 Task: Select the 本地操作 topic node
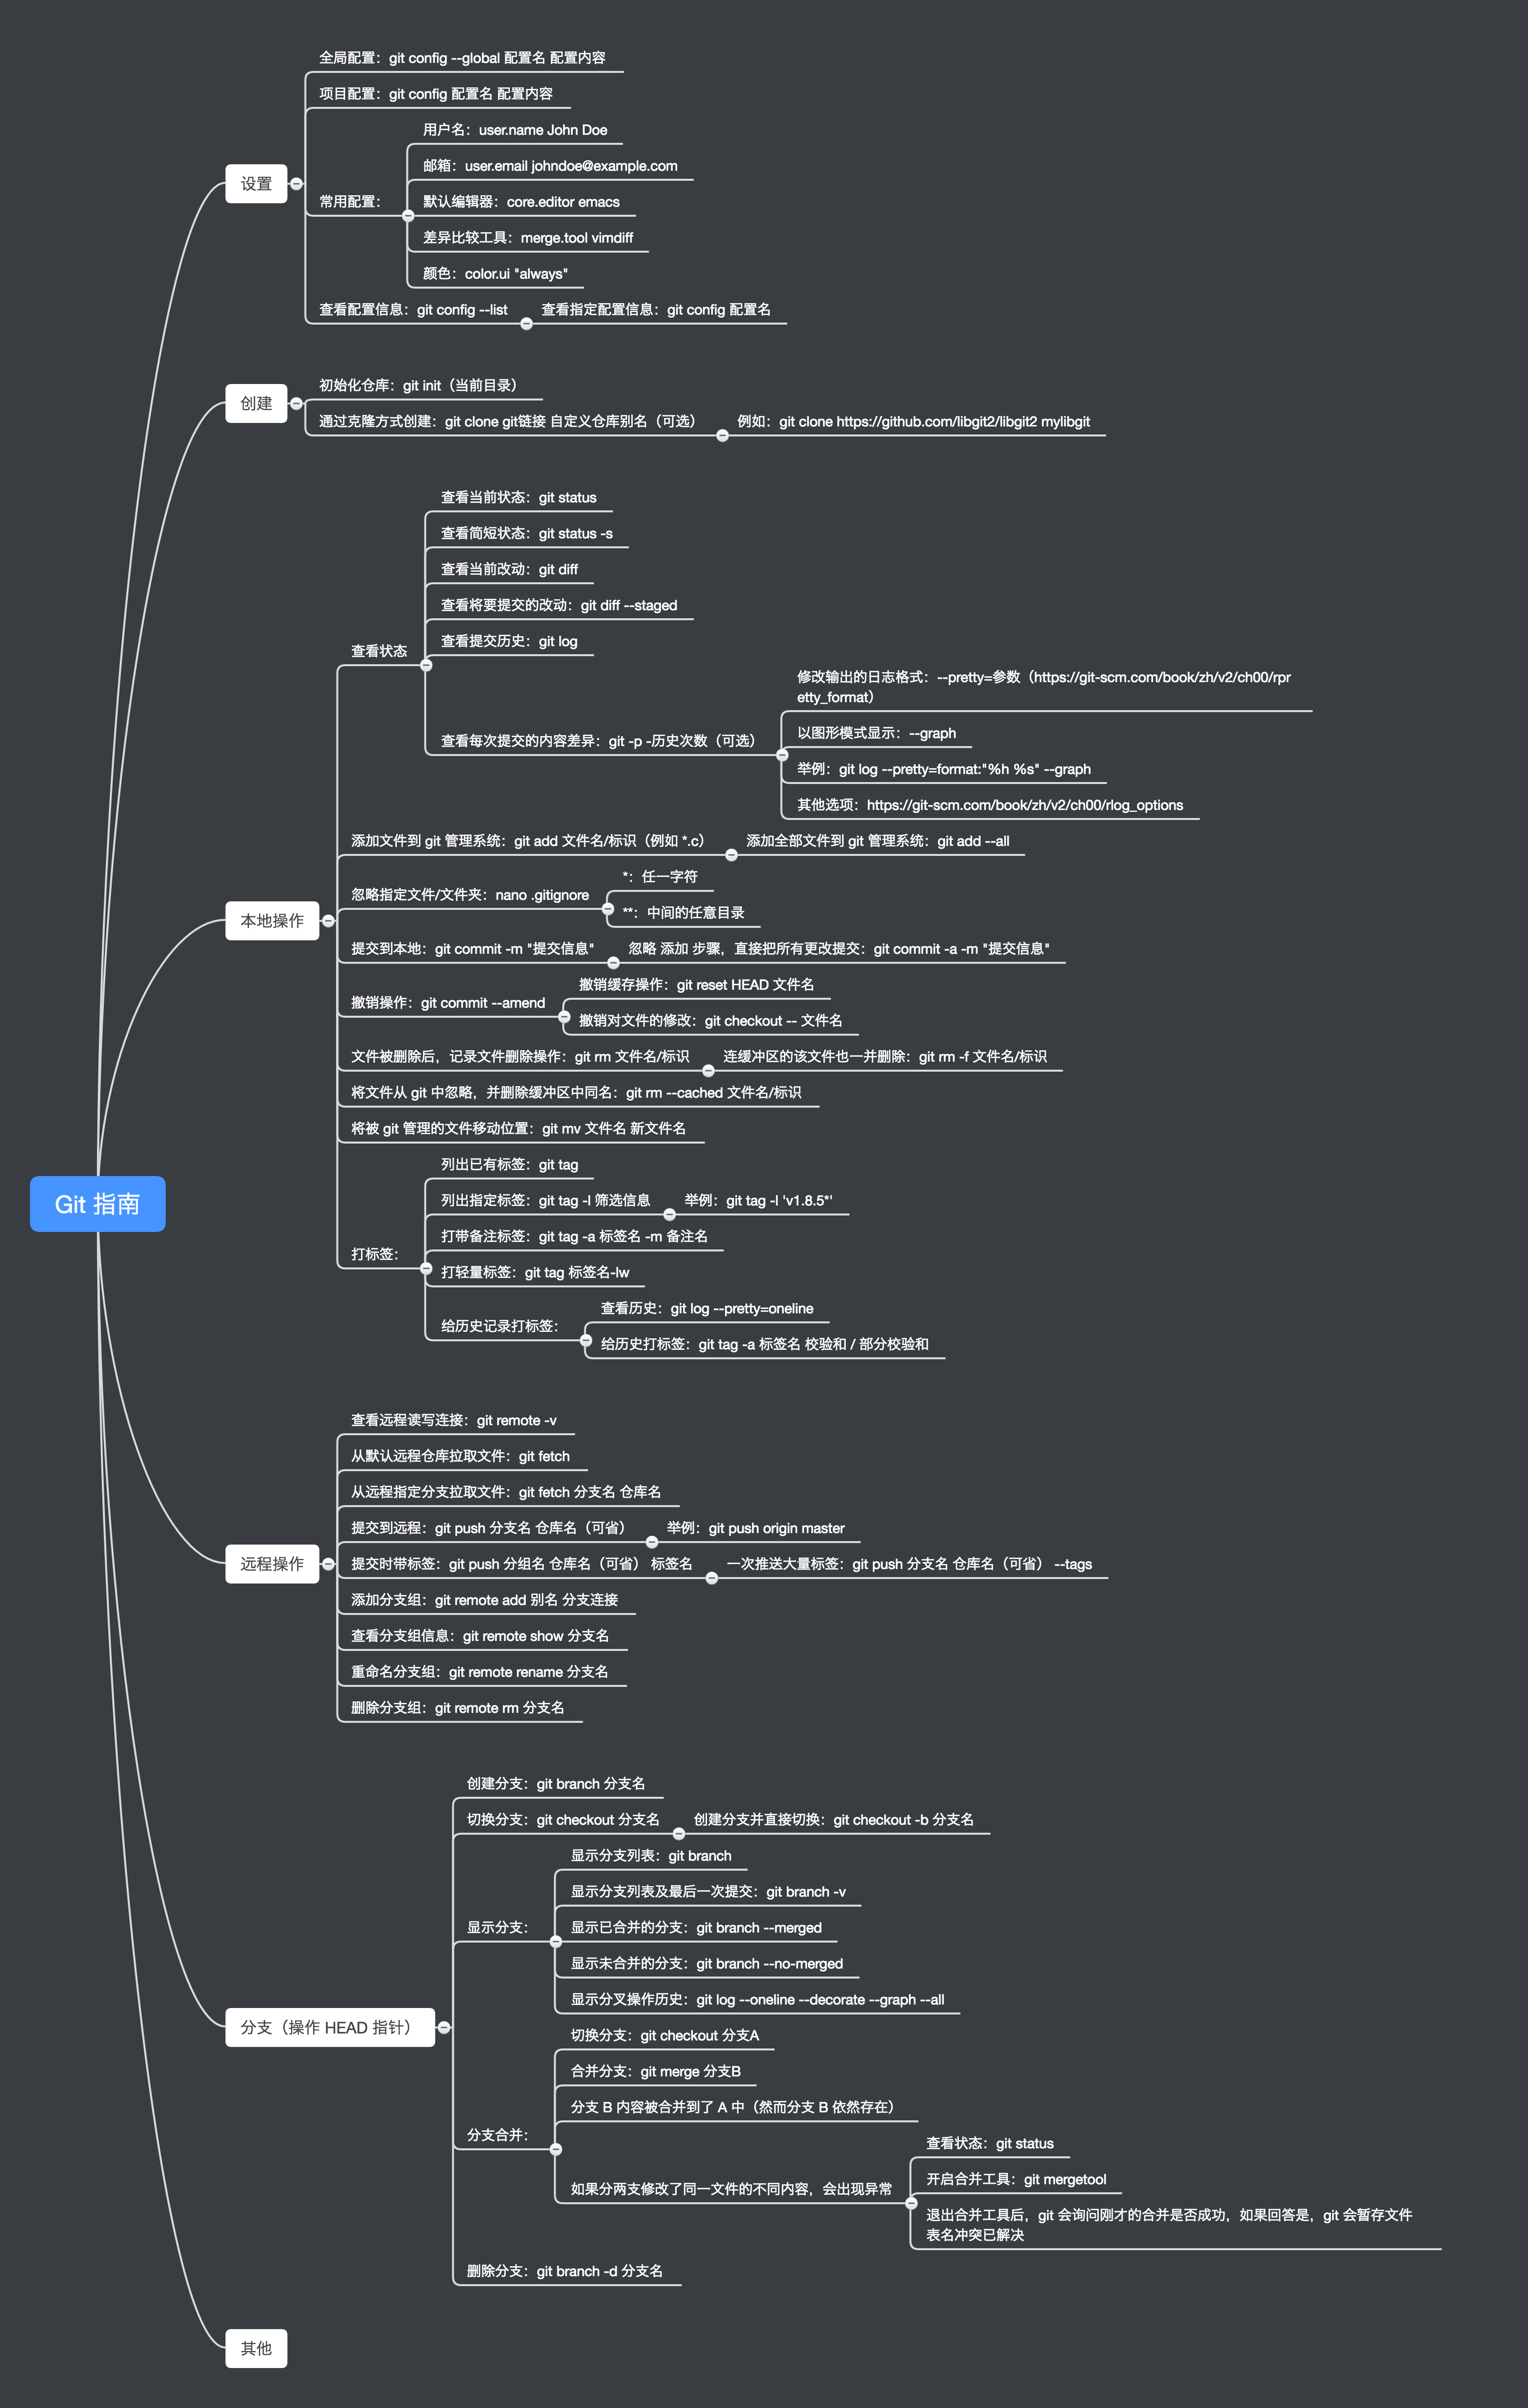[x=272, y=921]
